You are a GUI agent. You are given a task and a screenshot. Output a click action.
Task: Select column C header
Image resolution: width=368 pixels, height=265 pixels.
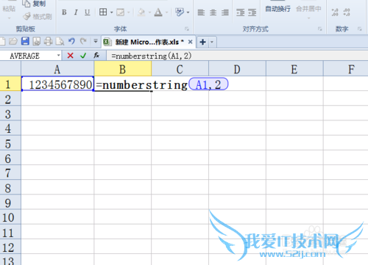click(180, 69)
